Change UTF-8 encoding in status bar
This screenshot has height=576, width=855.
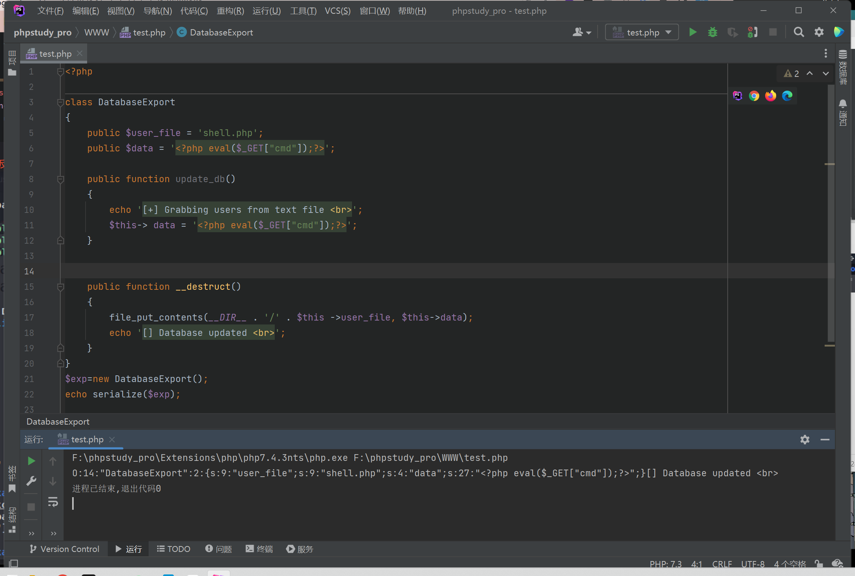(753, 564)
